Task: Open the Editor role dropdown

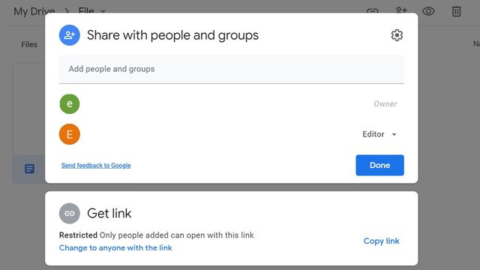Action: pyautogui.click(x=379, y=134)
